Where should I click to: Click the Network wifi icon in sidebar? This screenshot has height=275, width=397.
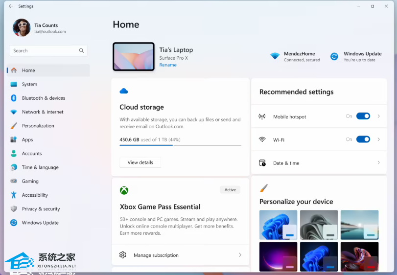(x=14, y=112)
